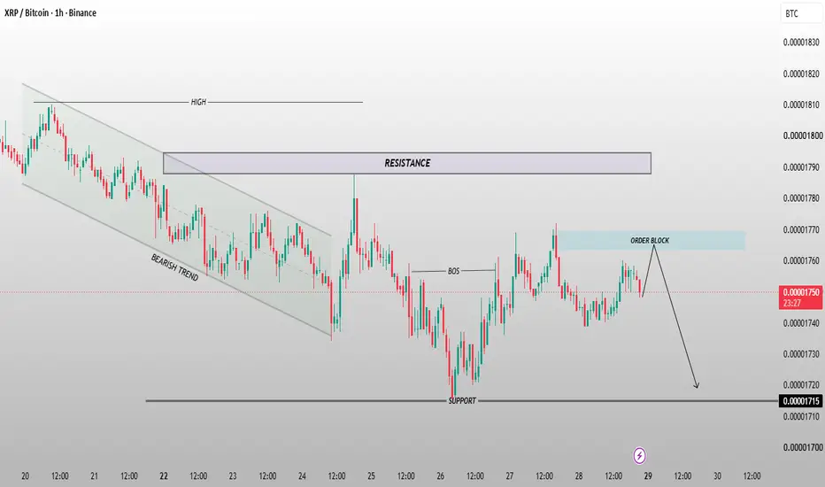
Task: Click the 0.00001830 price axis label
Action: [801, 43]
